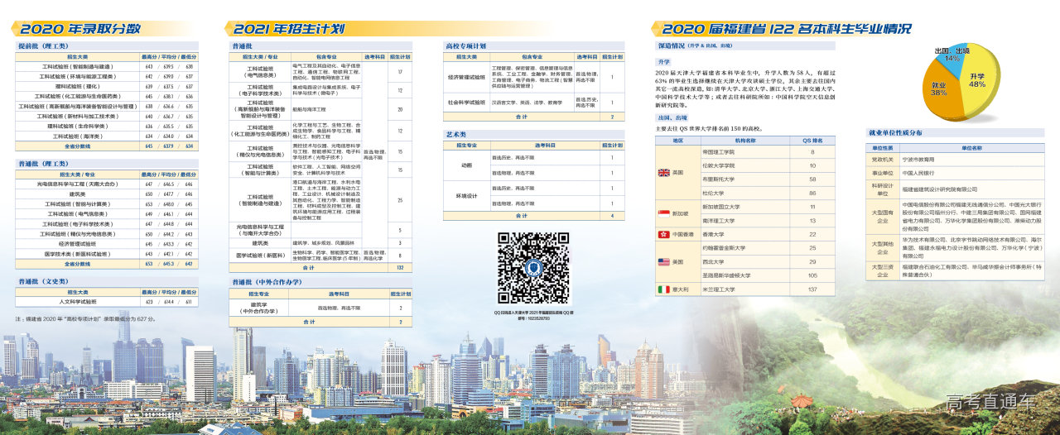Click the Singapore flag icon
The image size is (1060, 435).
663,213
